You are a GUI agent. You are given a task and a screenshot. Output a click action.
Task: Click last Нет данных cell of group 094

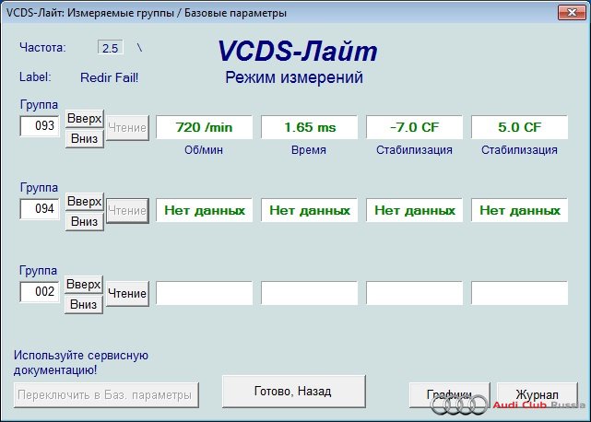point(519,210)
